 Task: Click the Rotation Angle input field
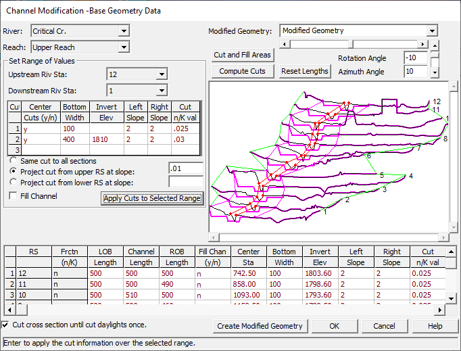(416, 58)
